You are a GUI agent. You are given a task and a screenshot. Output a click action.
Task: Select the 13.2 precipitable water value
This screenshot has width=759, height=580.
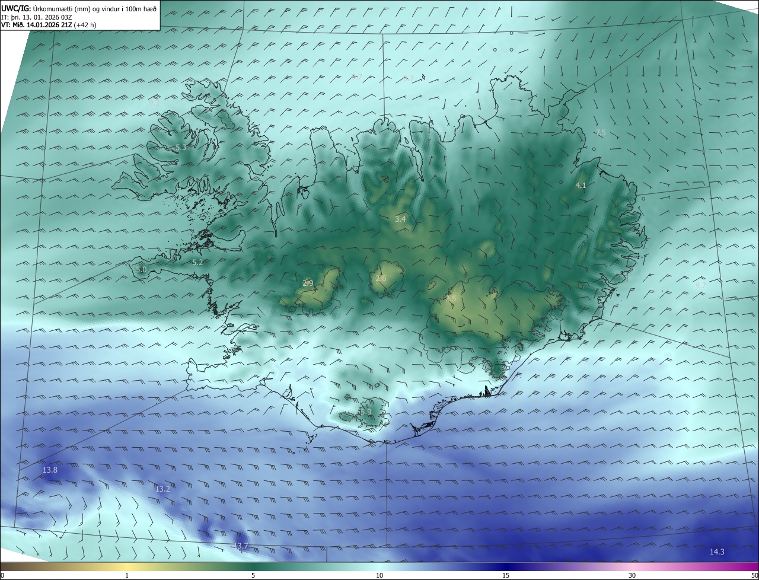tap(162, 489)
